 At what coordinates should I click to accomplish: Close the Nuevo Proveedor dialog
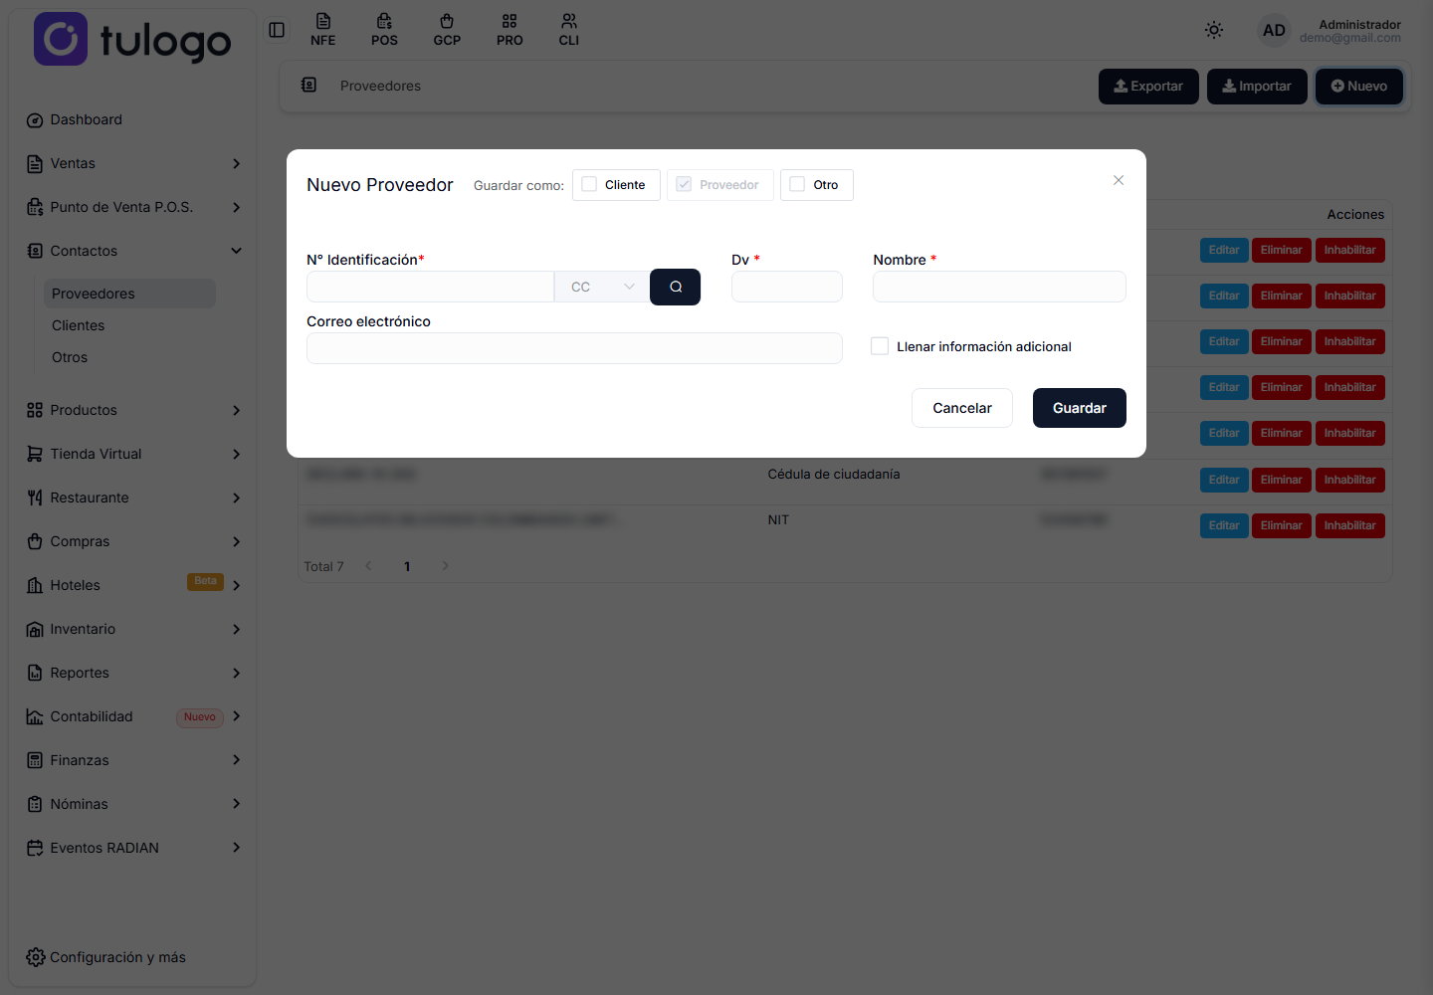click(x=1119, y=180)
